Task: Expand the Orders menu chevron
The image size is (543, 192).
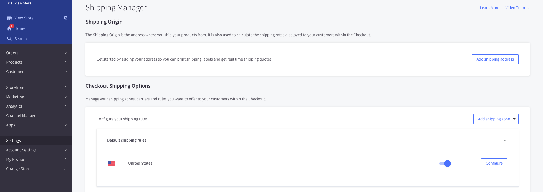Action: 66,53
